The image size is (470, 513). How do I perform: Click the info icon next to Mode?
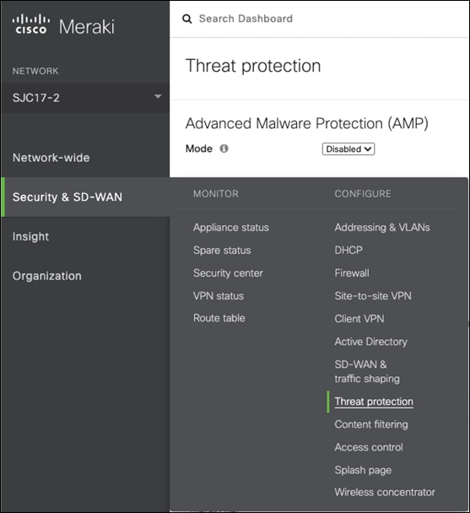pos(224,148)
